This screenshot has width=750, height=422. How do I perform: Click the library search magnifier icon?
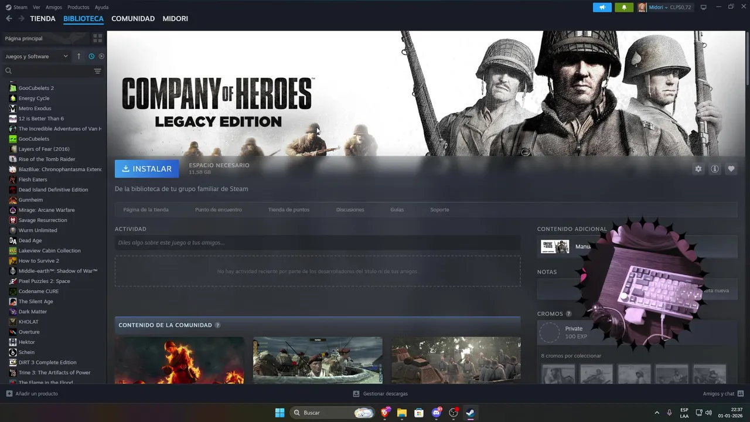point(9,71)
